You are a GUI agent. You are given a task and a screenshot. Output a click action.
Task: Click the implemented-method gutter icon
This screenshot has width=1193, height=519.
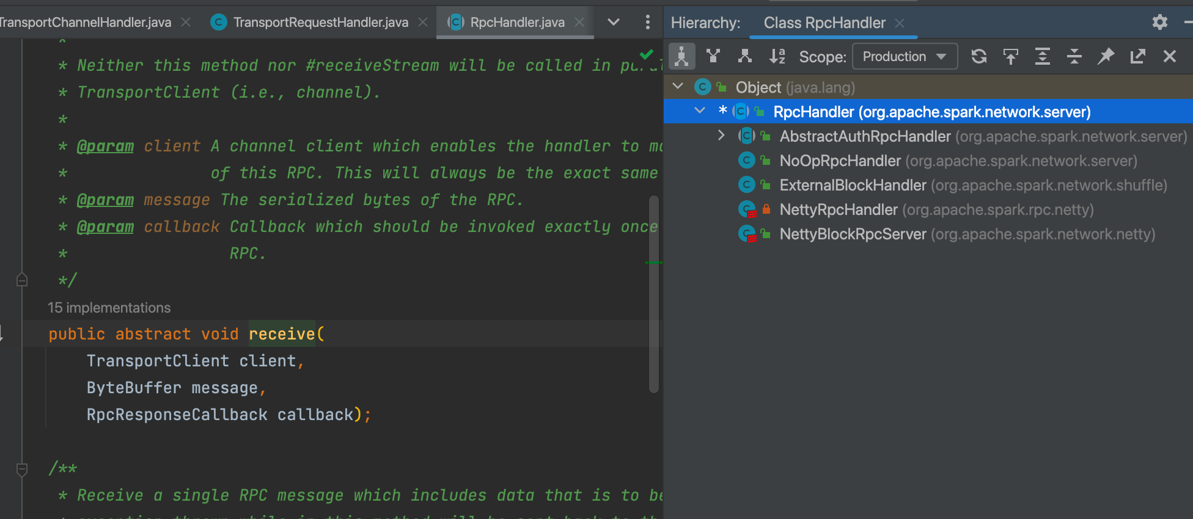coord(2,333)
